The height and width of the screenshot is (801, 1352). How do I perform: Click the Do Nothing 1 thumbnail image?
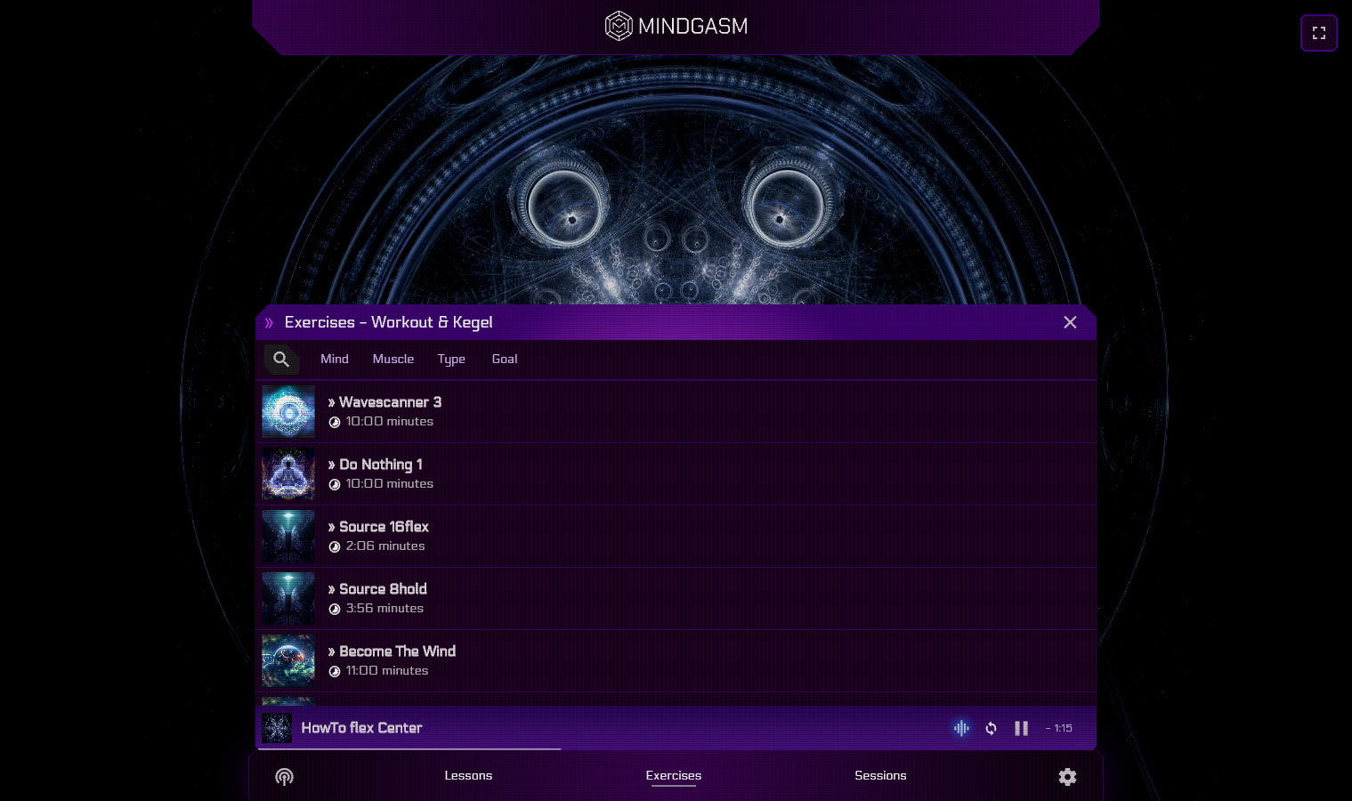click(288, 473)
